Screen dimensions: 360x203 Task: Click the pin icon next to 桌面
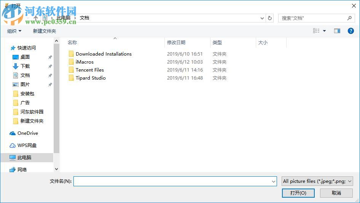click(x=50, y=57)
